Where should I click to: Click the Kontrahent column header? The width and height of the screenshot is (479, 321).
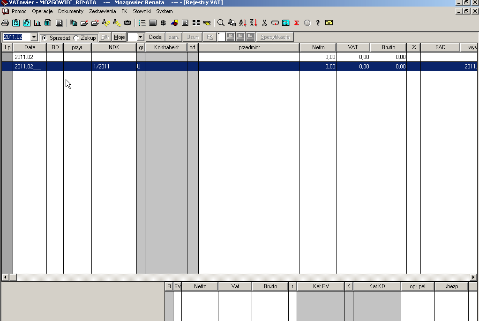click(166, 47)
